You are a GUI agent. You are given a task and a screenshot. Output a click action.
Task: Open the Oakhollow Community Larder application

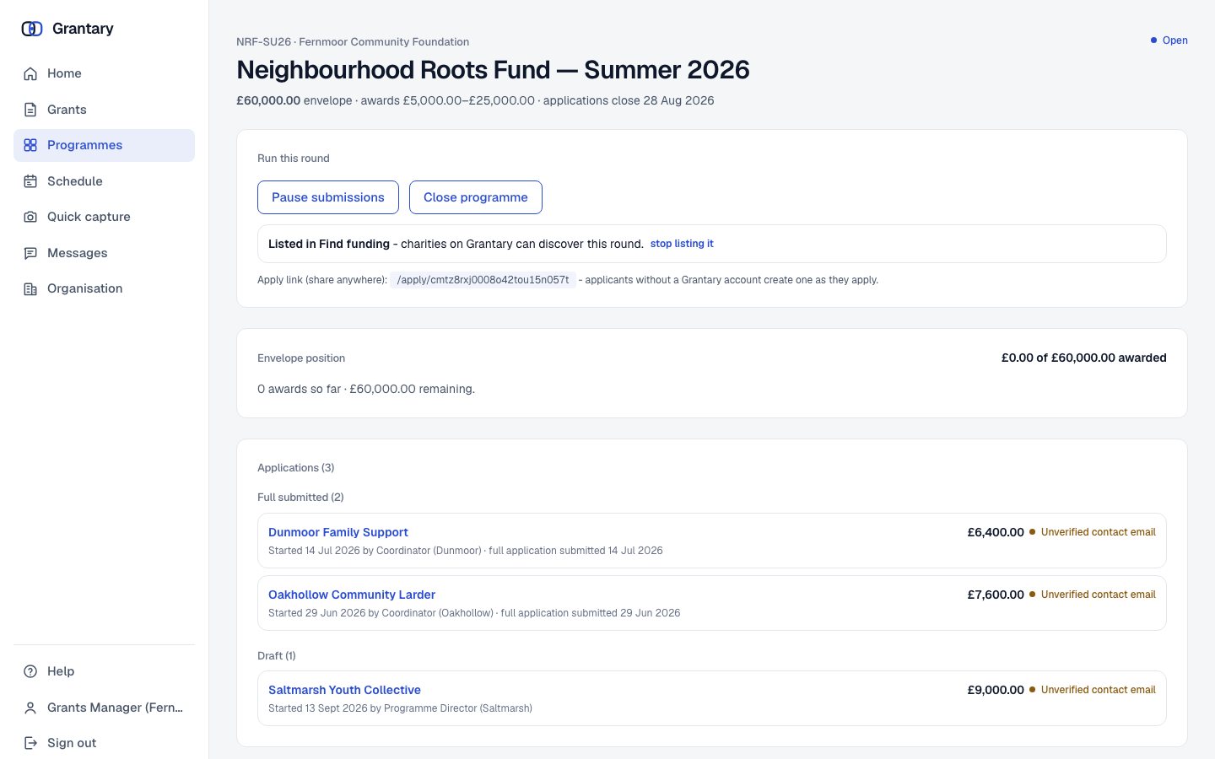click(352, 595)
